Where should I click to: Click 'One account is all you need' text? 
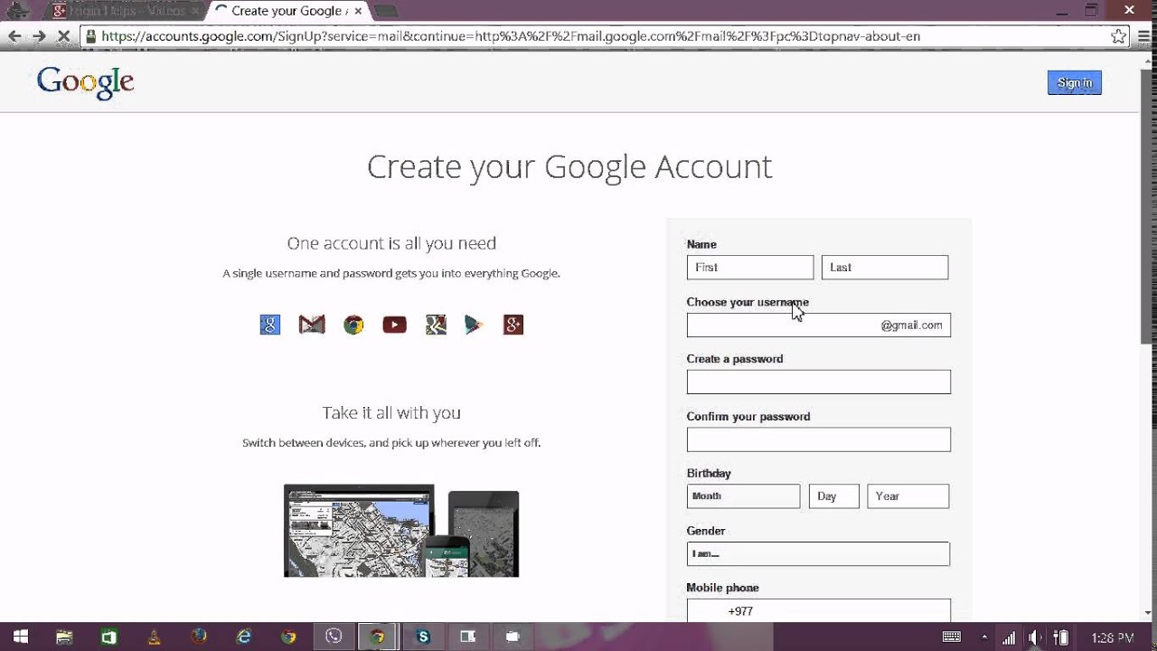[x=391, y=243]
